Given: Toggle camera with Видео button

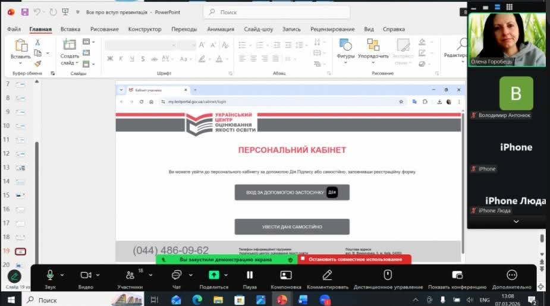Looking at the screenshot, I should pyautogui.click(x=86, y=275).
